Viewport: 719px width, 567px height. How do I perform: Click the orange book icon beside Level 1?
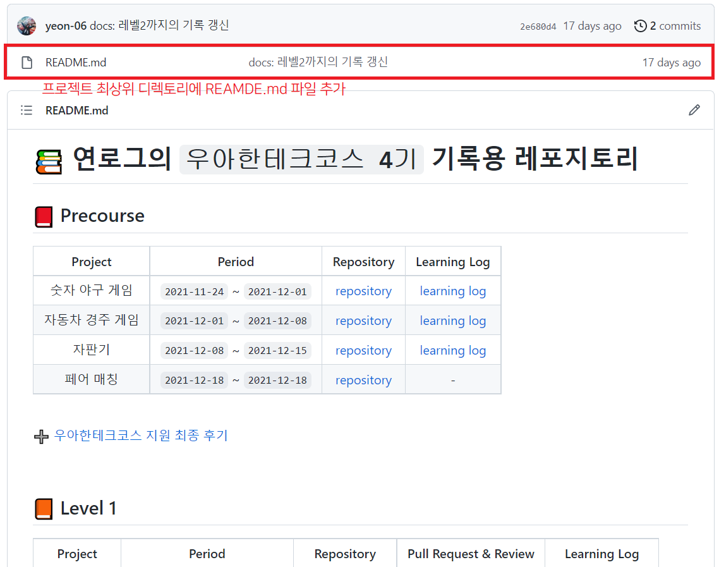click(x=44, y=509)
